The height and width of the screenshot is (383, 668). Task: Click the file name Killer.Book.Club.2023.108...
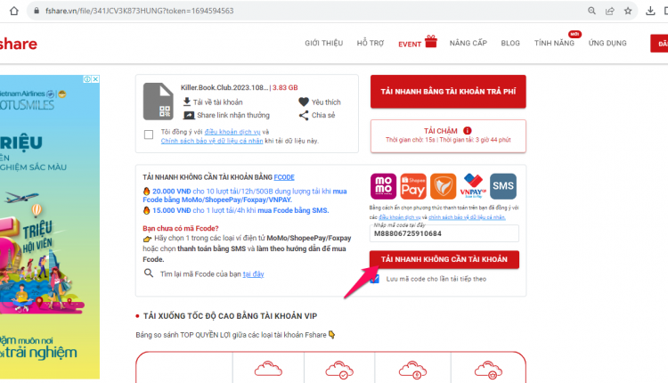tap(224, 87)
